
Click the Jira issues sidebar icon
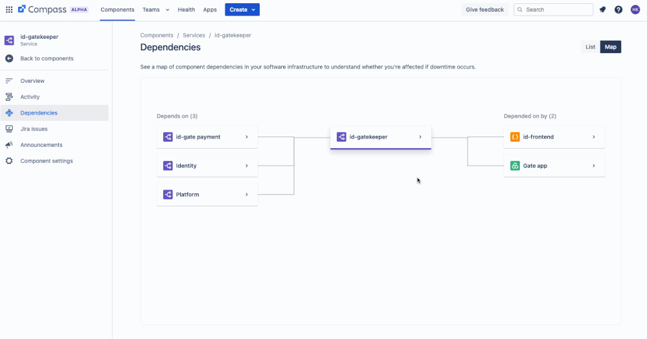pyautogui.click(x=9, y=129)
